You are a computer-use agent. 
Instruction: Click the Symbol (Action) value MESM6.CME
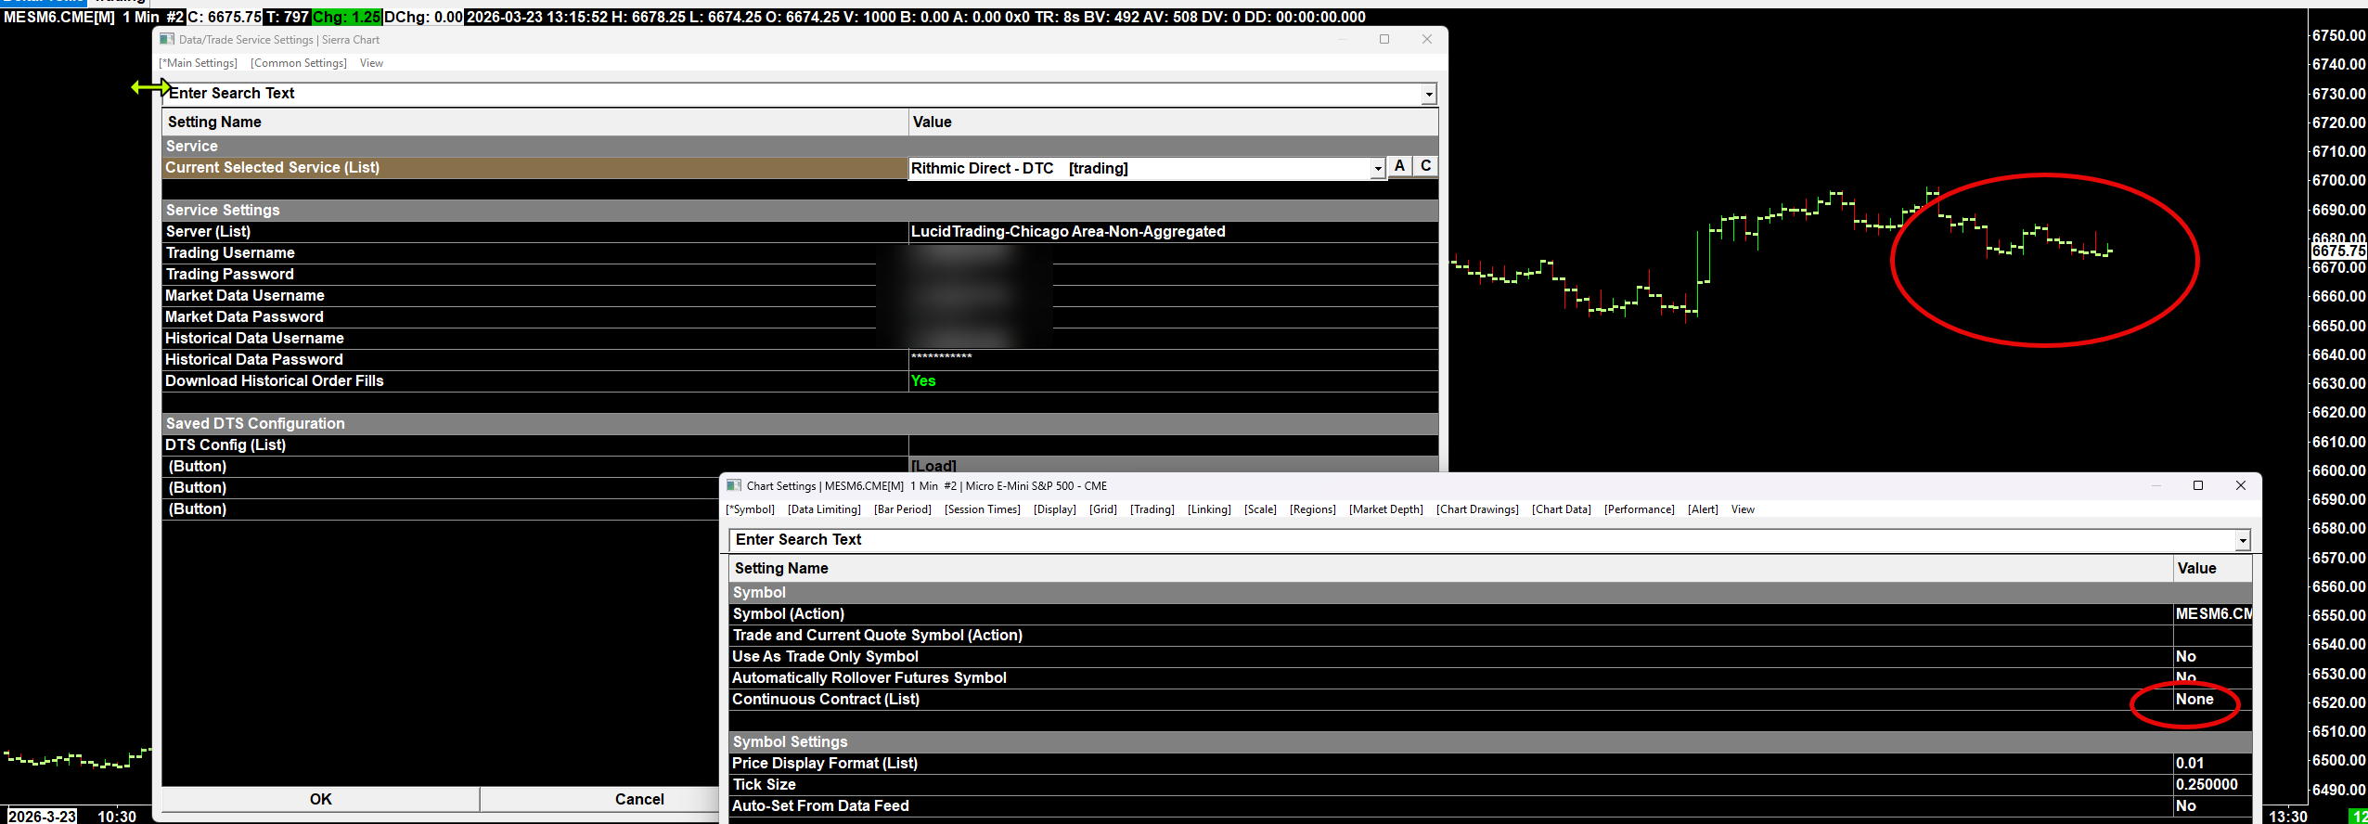tap(2213, 614)
